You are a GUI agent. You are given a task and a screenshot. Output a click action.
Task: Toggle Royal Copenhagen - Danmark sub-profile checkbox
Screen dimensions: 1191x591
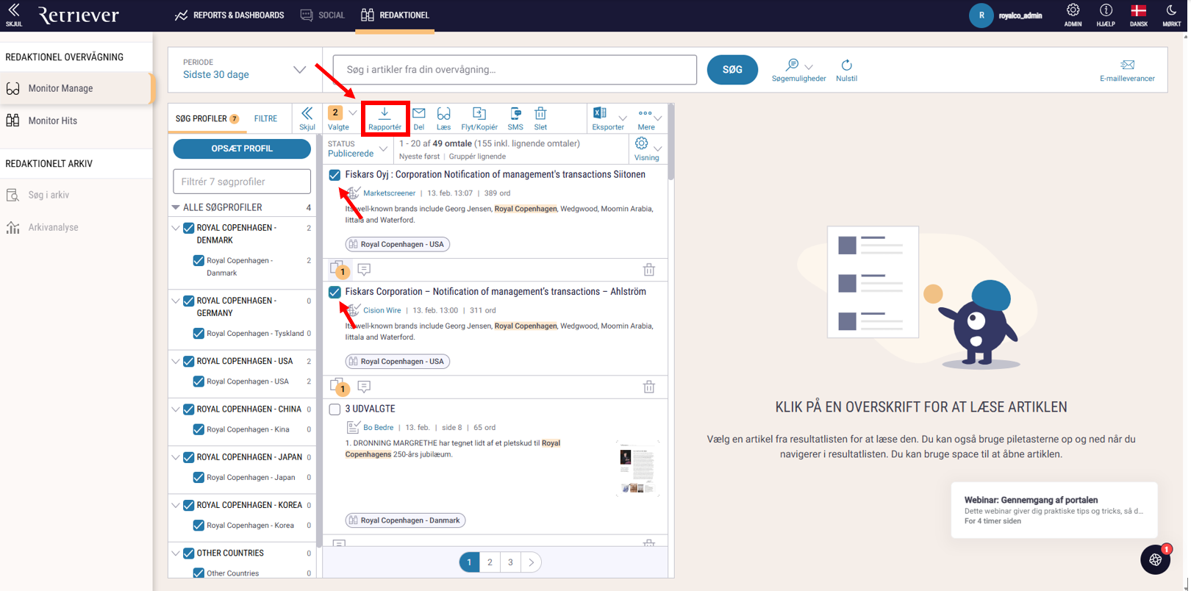(x=198, y=260)
